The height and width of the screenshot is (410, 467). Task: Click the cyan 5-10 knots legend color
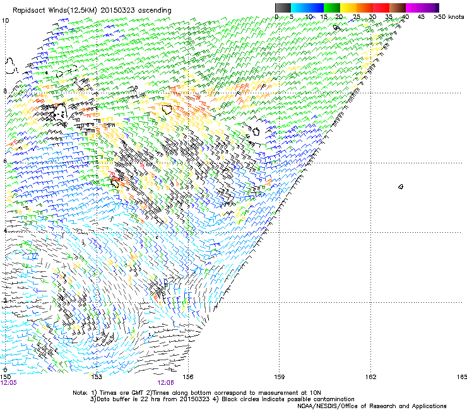(299, 8)
